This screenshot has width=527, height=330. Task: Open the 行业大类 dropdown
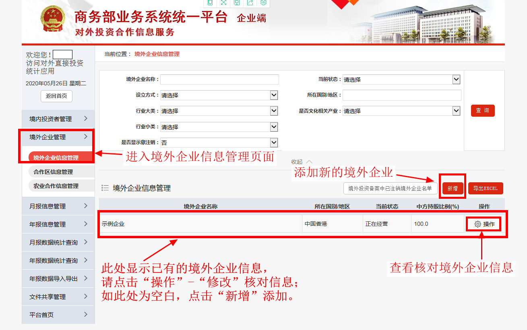[219, 111]
